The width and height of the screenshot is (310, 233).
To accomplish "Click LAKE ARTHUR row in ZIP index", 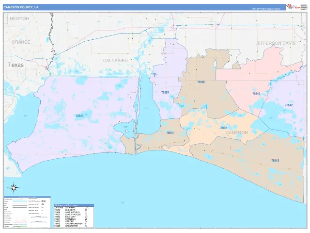I will click(74, 212).
